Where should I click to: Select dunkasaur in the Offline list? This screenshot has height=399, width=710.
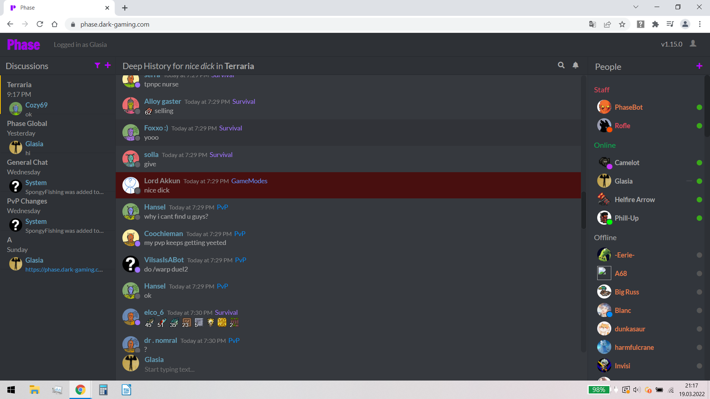[x=630, y=329]
